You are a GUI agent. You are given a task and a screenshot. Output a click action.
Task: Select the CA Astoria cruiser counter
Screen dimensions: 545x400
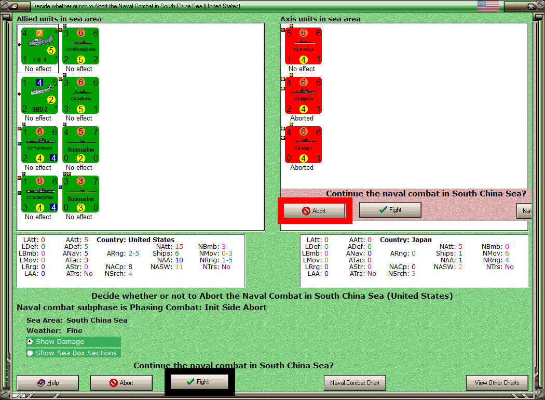point(80,96)
